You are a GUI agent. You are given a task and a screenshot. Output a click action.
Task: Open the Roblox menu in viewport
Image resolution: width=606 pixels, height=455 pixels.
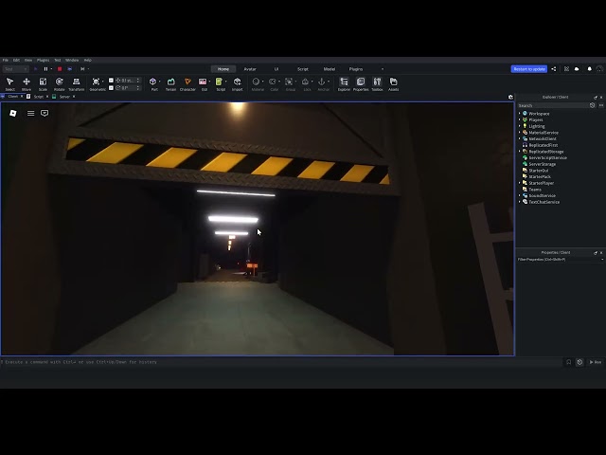pyautogui.click(x=13, y=113)
